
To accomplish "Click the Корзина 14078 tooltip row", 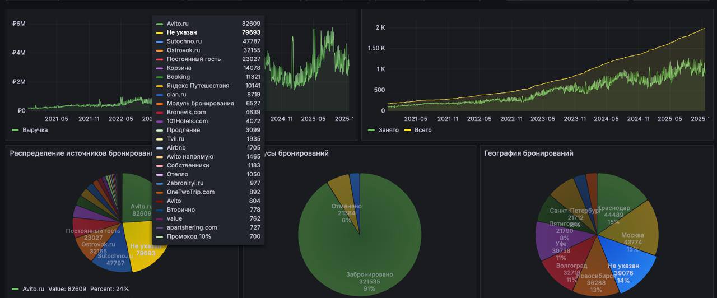I will point(208,68).
